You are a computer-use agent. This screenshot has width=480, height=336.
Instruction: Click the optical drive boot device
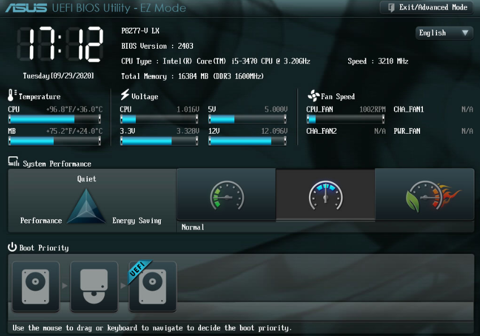pos(94,286)
